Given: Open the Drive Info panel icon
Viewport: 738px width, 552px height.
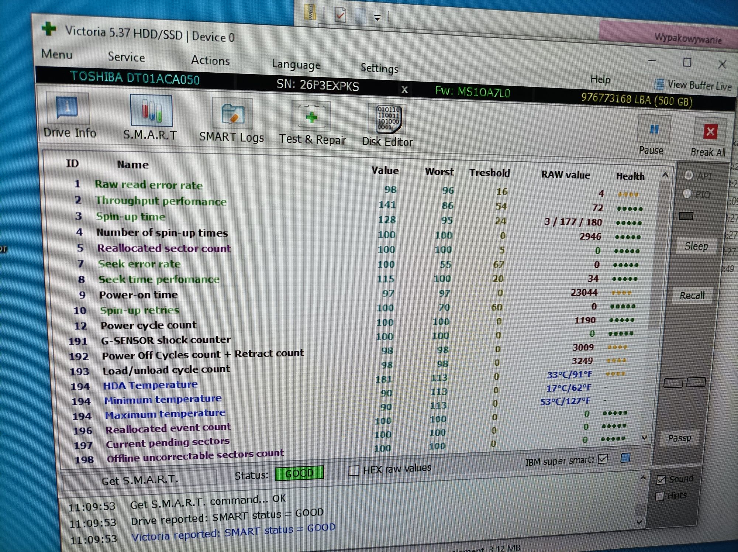Looking at the screenshot, I should coord(67,108).
